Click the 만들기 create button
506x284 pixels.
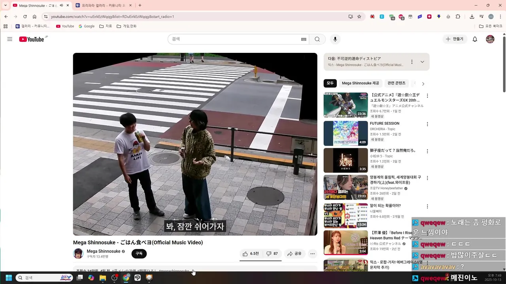pos(455,39)
